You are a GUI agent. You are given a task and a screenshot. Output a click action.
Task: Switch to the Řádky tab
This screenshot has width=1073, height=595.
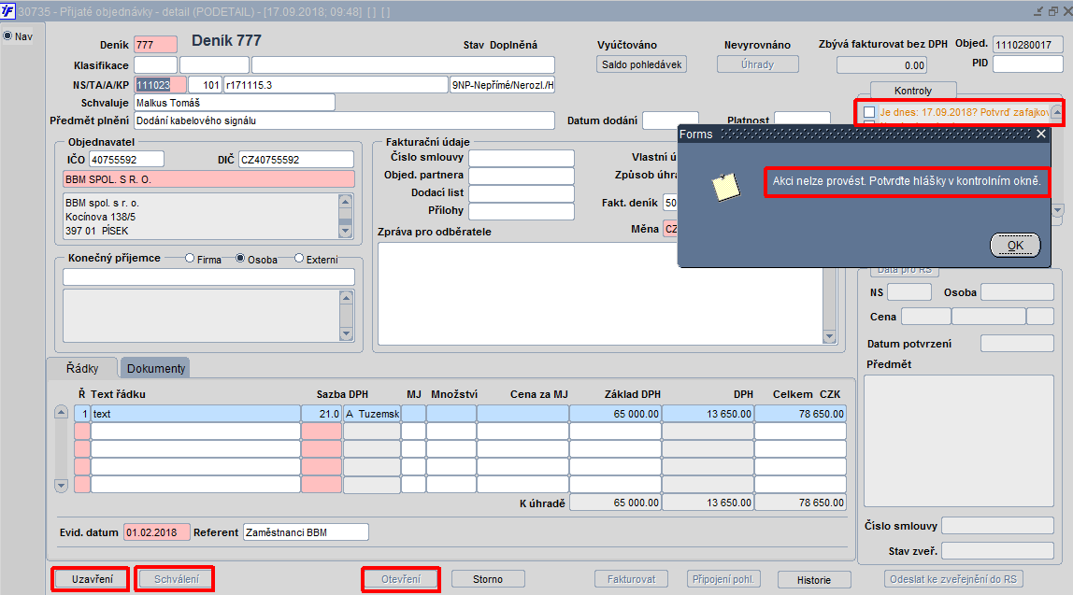click(x=82, y=368)
